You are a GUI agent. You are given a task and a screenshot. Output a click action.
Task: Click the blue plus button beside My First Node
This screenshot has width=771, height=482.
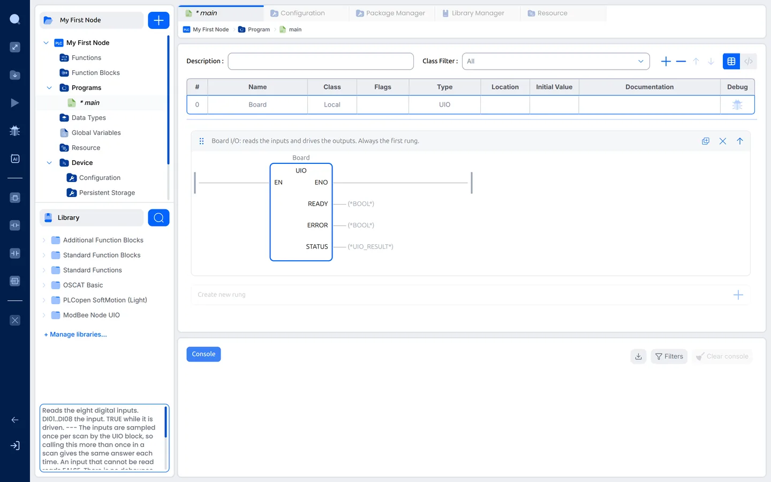158,20
